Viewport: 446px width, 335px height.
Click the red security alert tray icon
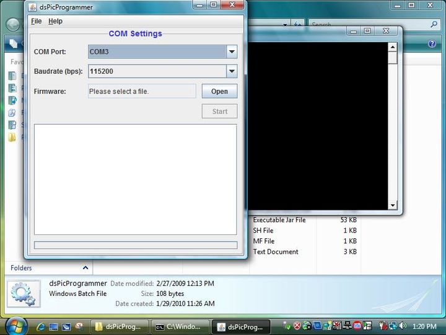[x=297, y=326]
